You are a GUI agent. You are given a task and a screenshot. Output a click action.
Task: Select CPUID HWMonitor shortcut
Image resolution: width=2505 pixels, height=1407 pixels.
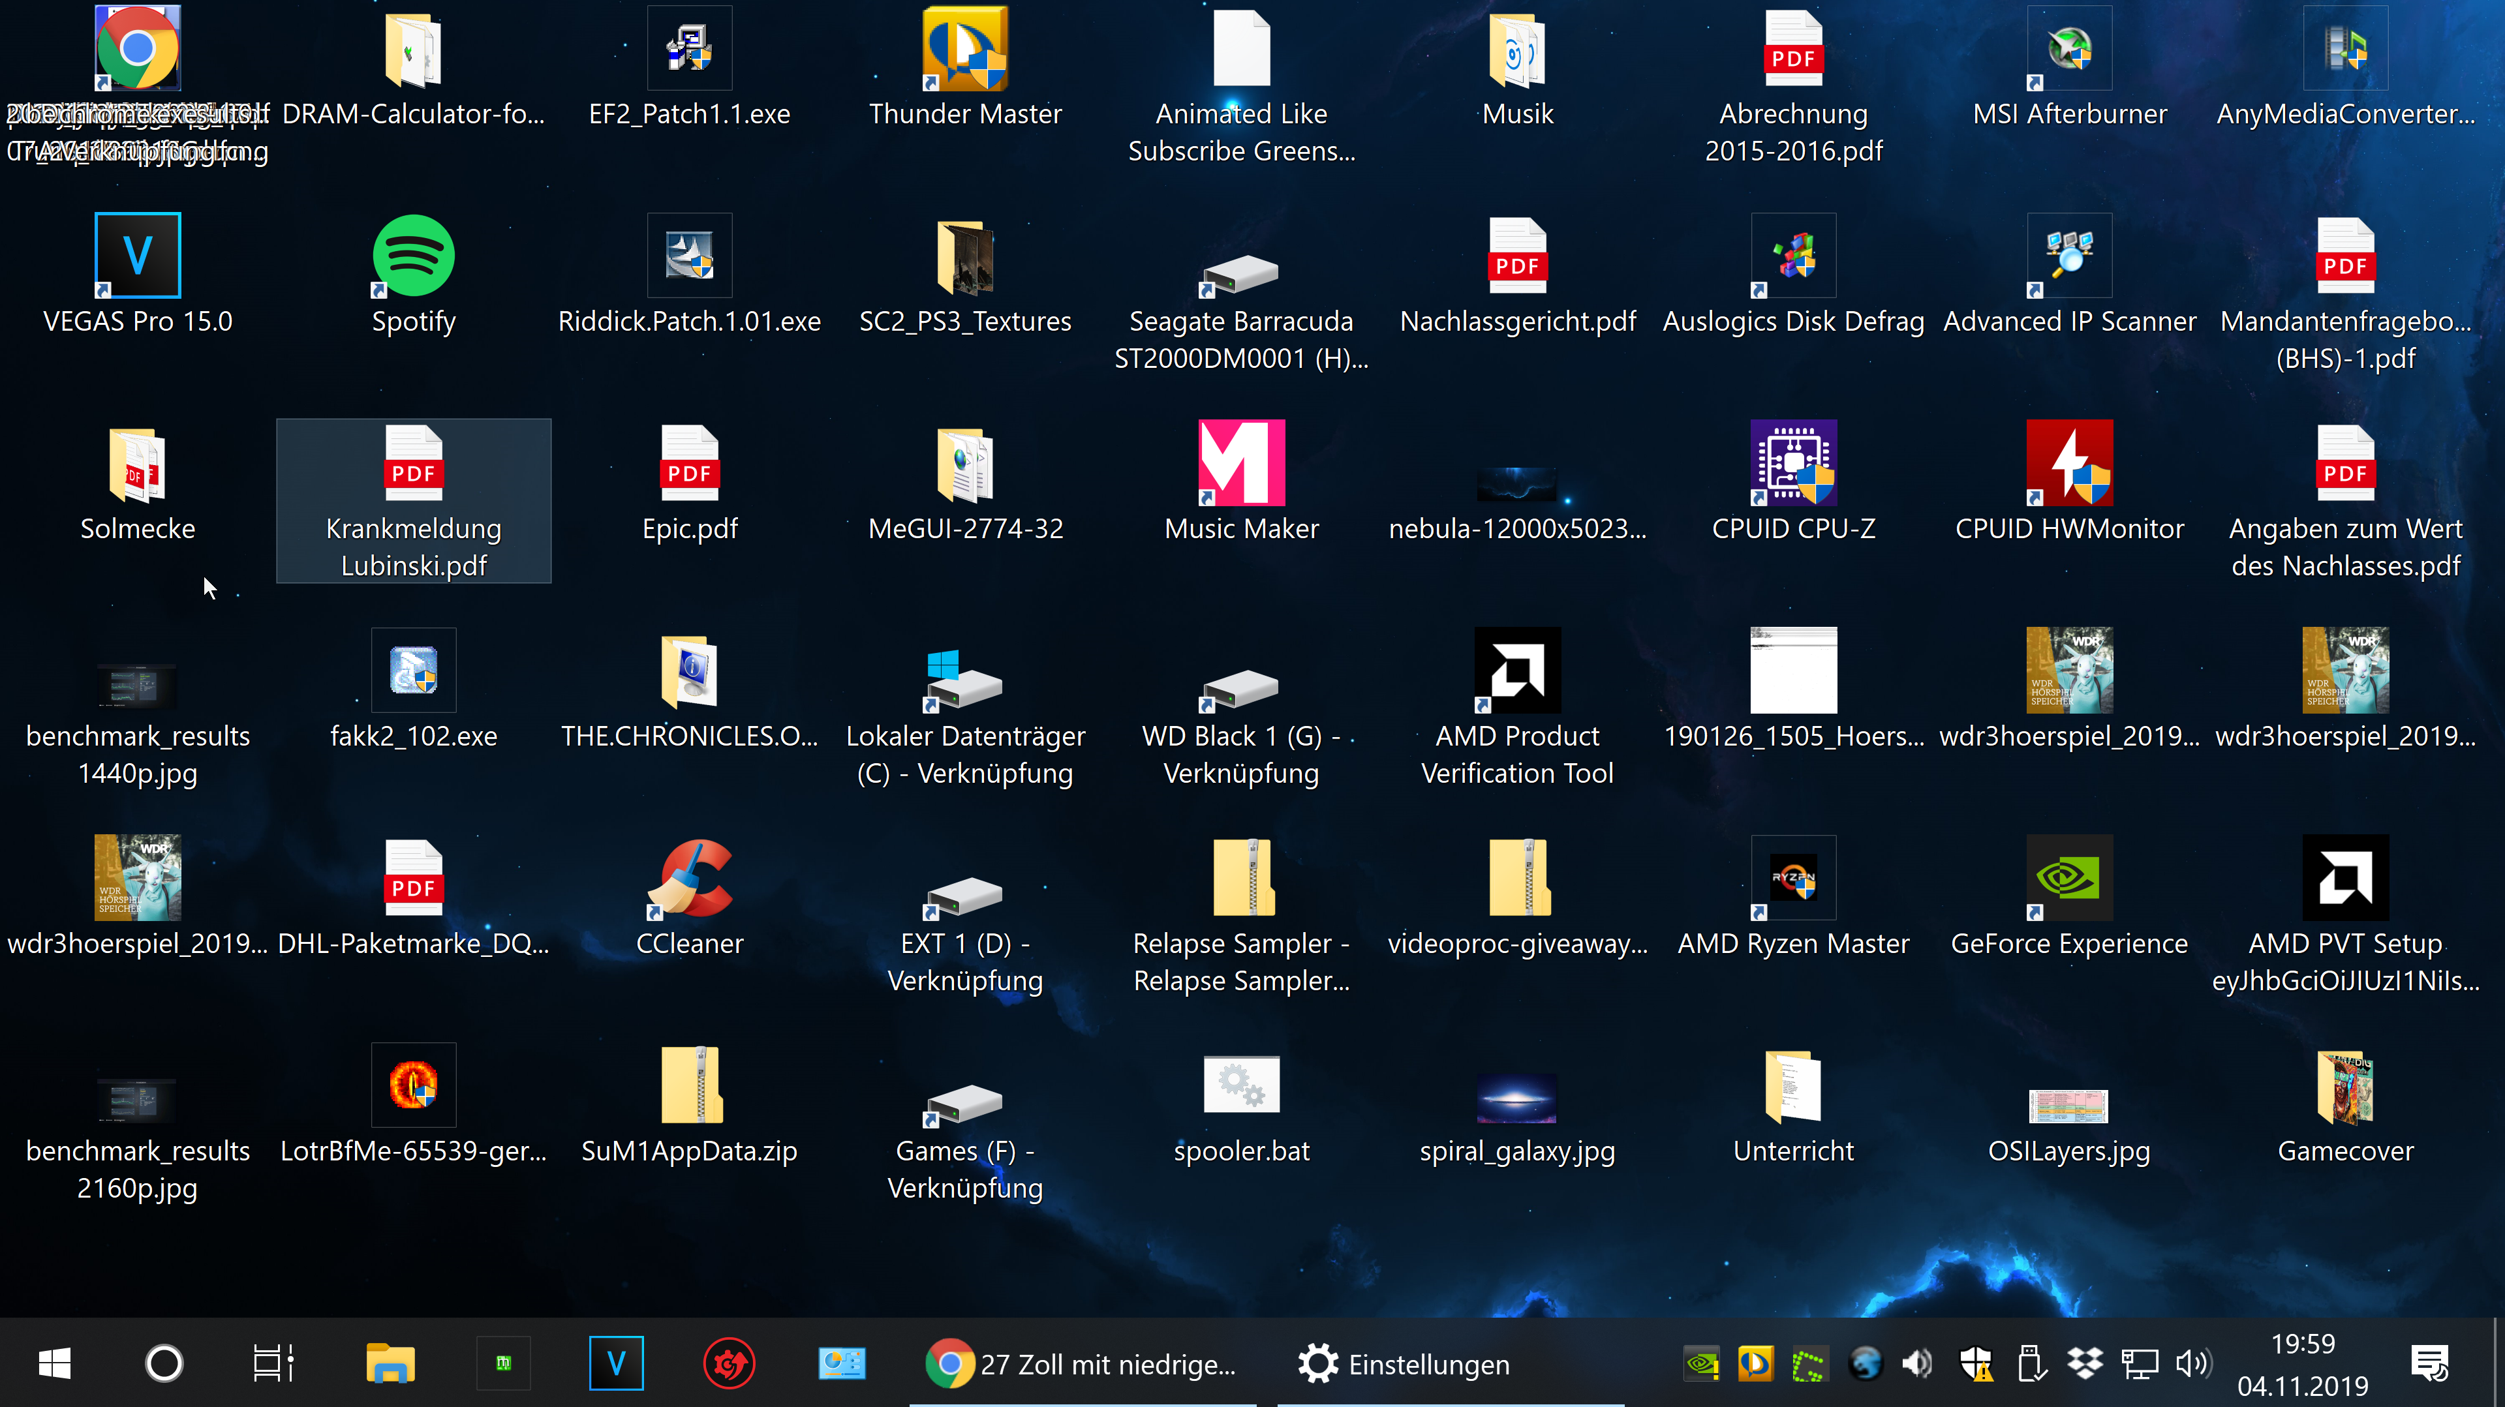[x=2068, y=464]
